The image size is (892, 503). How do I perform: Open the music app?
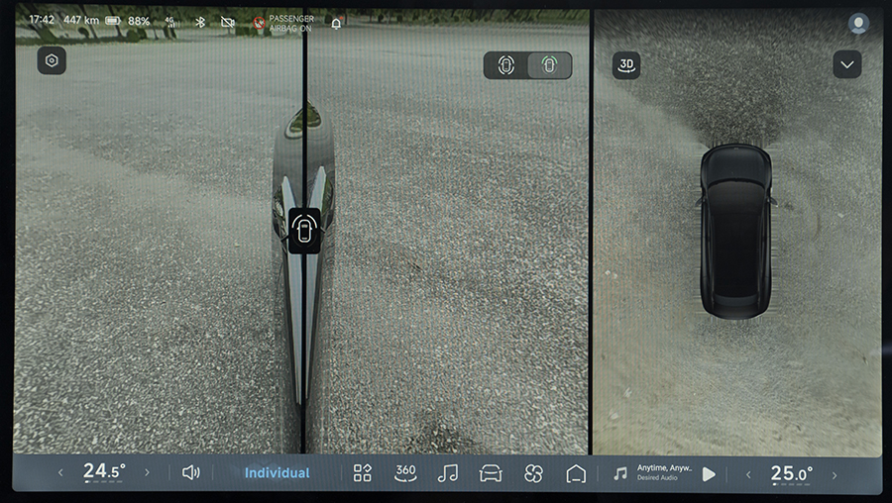pyautogui.click(x=448, y=473)
